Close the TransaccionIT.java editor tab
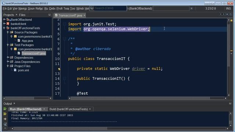 (x=84, y=15)
